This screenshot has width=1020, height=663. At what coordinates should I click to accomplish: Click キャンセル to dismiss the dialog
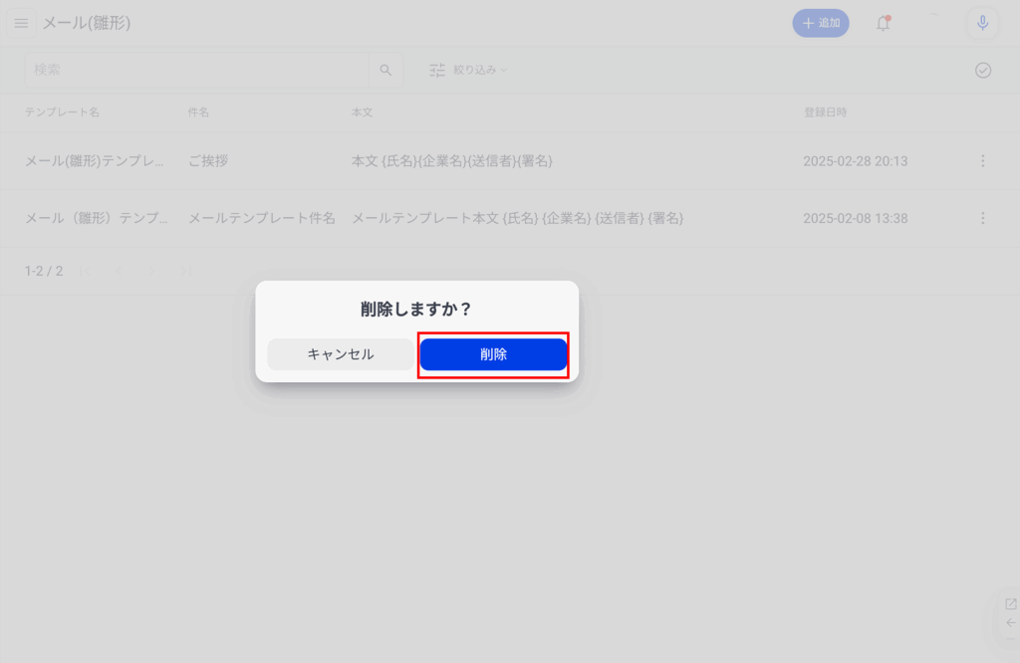[x=341, y=354]
